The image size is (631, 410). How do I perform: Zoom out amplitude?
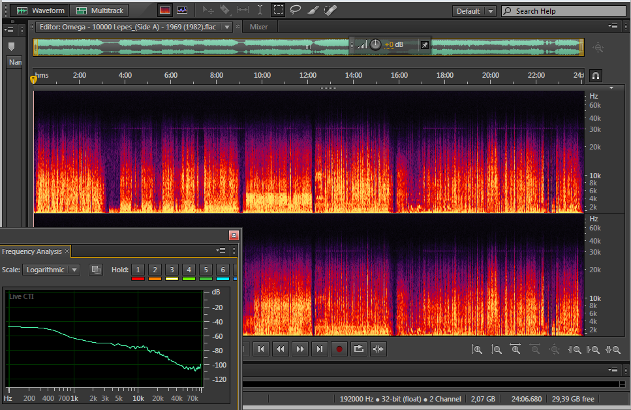pos(496,349)
